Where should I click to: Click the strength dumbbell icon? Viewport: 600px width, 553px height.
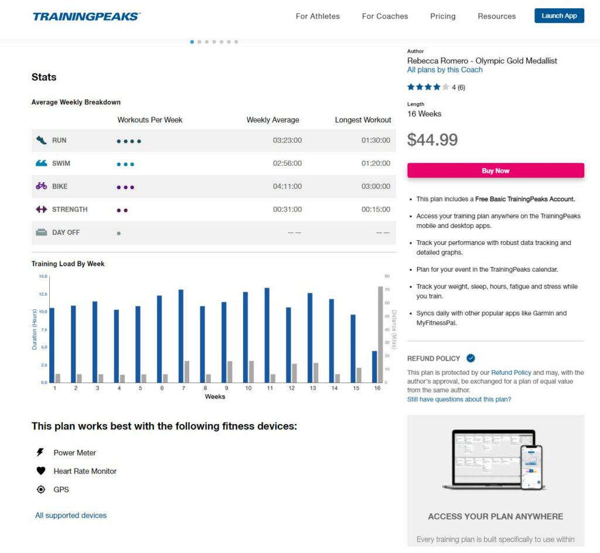point(42,209)
